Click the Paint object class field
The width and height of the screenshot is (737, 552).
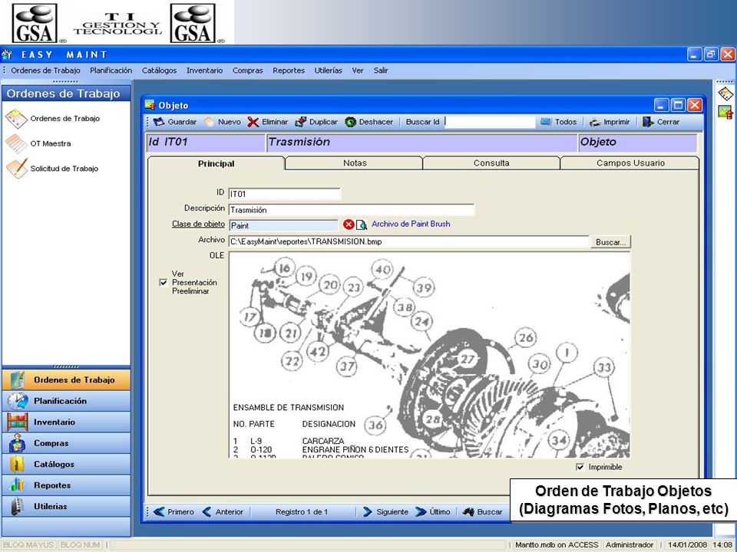coord(283,225)
